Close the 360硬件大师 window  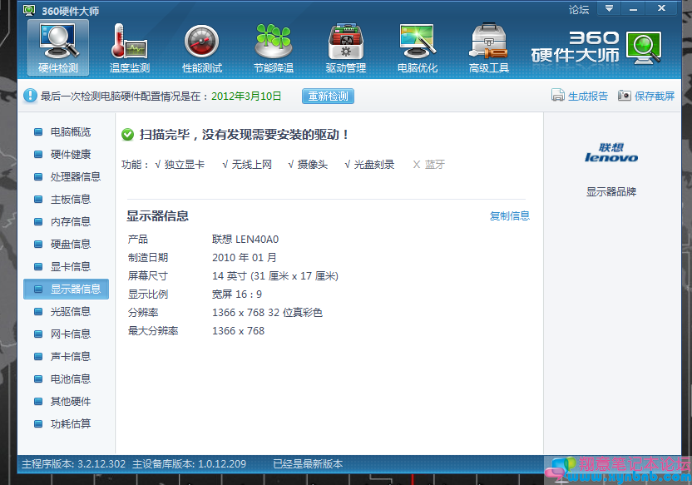click(661, 8)
